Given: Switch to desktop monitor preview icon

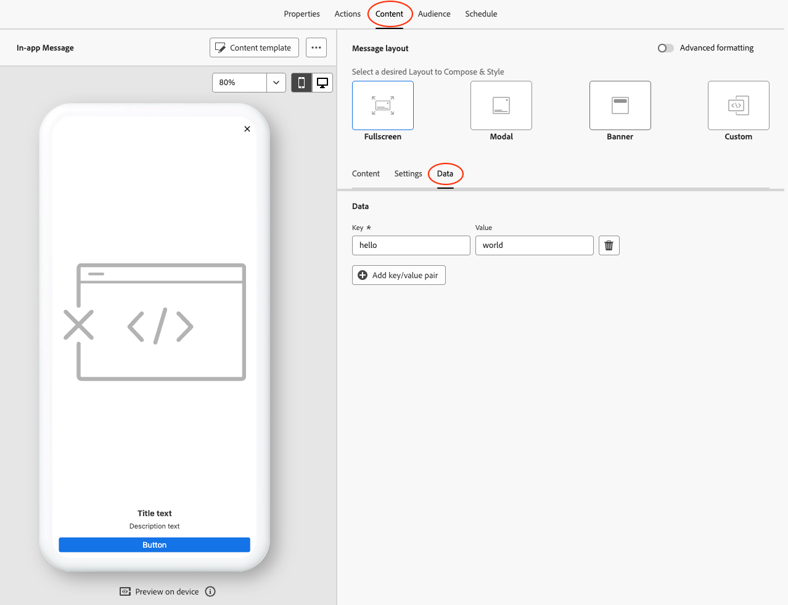Looking at the screenshot, I should (x=322, y=83).
